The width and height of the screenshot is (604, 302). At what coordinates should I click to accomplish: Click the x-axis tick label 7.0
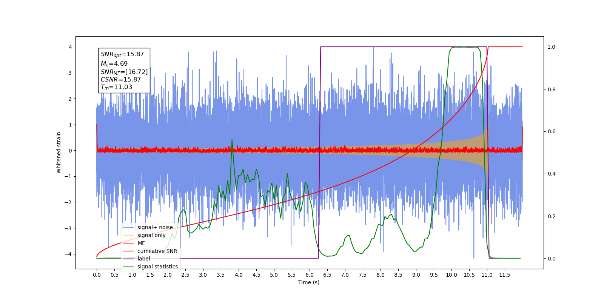point(345,275)
